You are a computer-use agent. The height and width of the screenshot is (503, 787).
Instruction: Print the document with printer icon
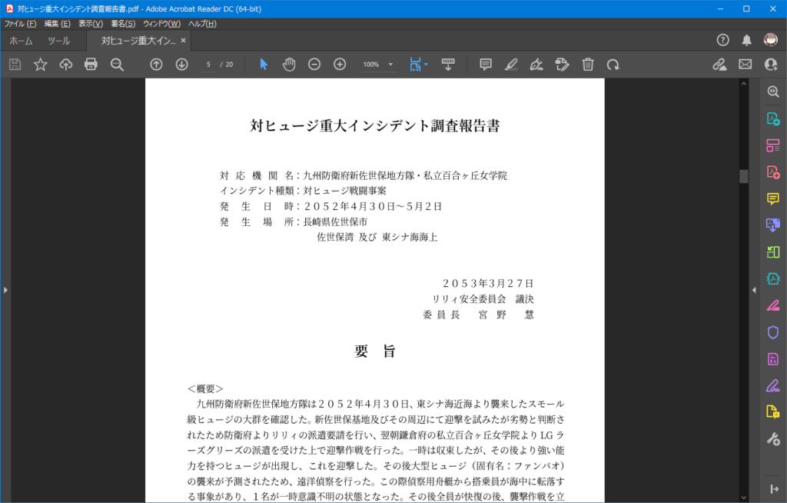(91, 65)
